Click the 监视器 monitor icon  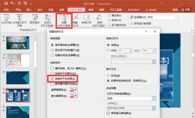[x=132, y=17]
